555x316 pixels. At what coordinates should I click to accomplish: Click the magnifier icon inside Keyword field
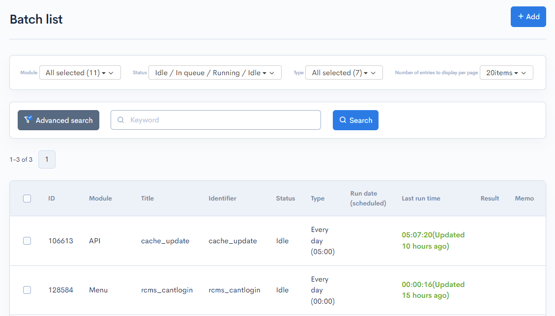(x=120, y=120)
